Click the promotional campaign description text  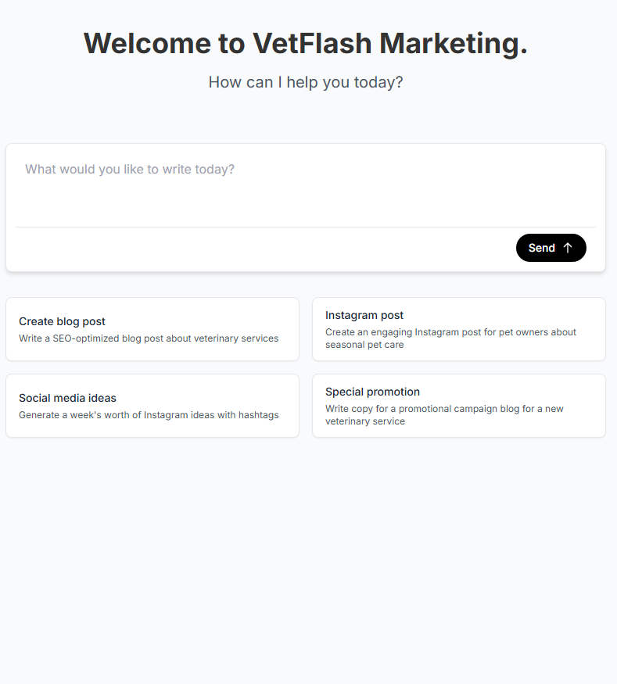pyautogui.click(x=444, y=415)
